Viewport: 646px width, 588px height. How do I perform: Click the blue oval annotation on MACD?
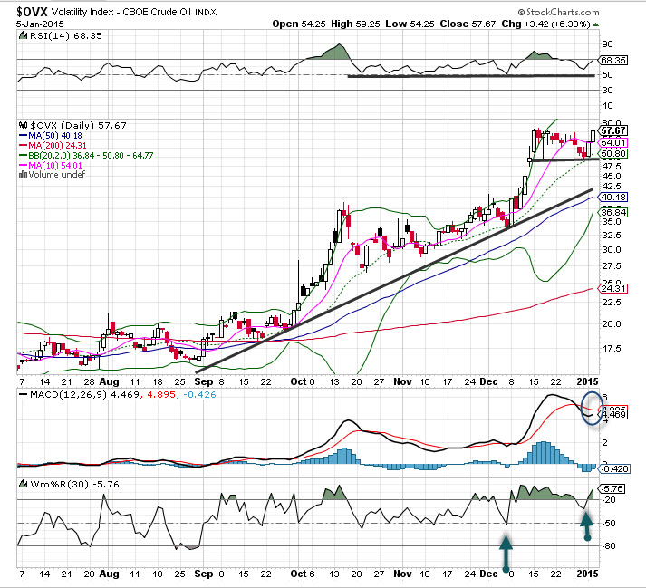[x=590, y=411]
